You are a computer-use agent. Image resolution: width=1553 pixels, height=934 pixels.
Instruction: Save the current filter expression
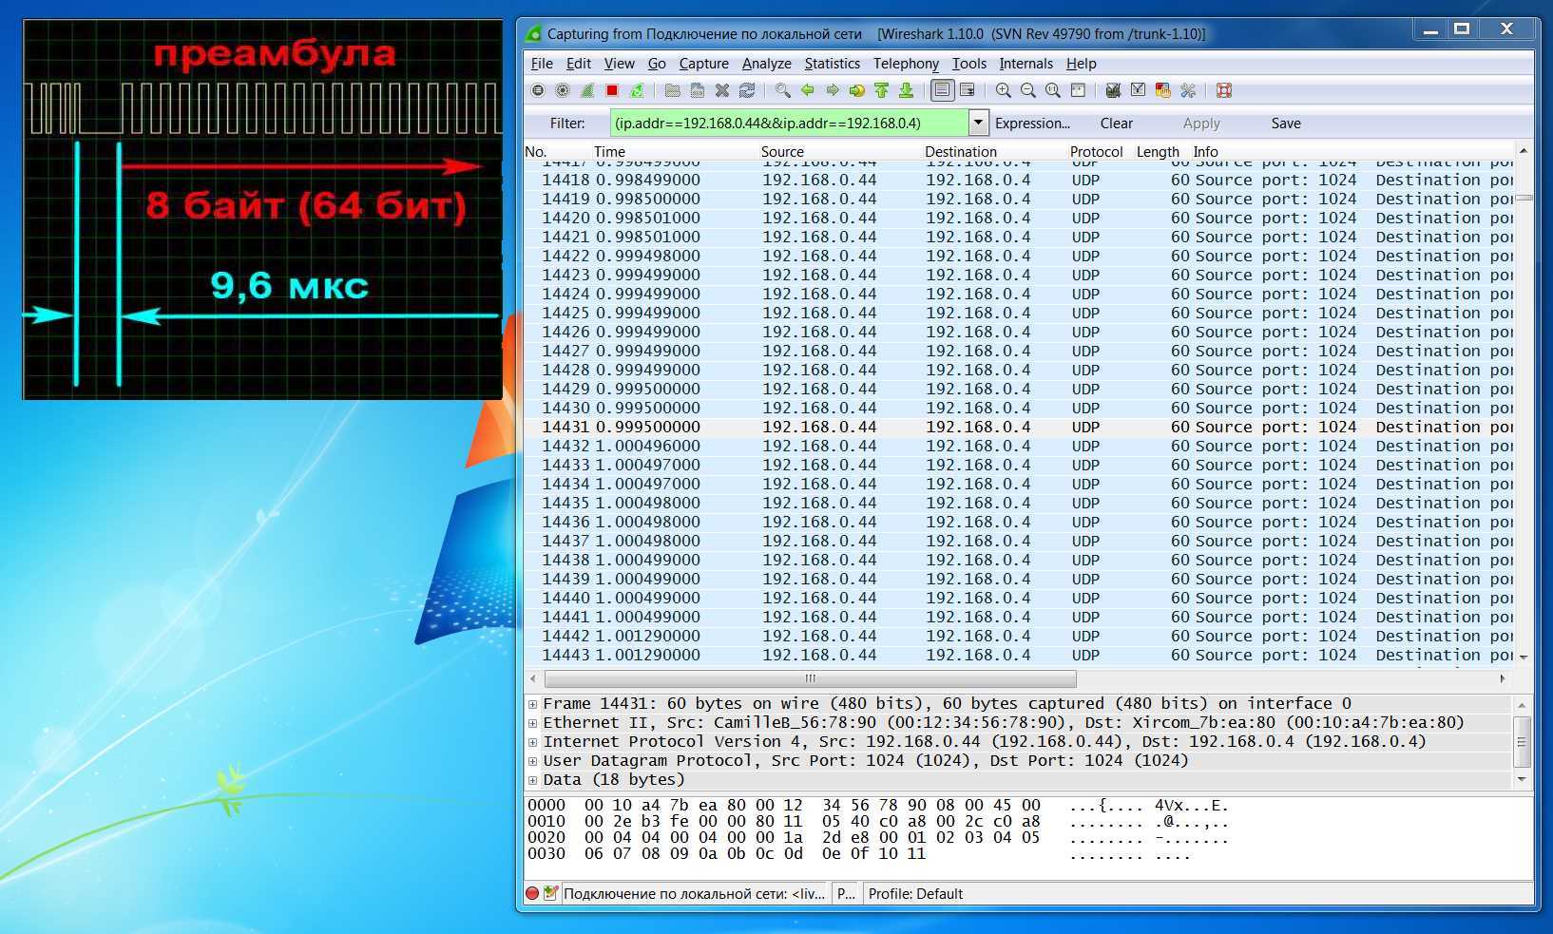click(x=1286, y=124)
